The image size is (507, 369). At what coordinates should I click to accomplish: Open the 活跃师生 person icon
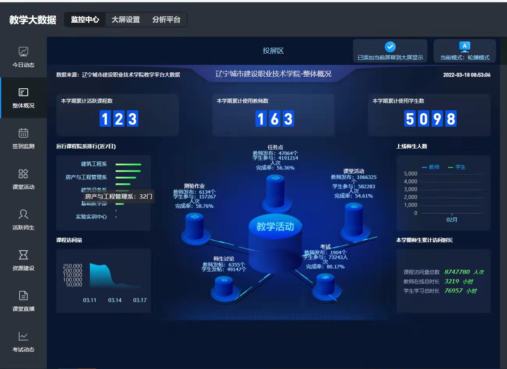pyautogui.click(x=23, y=215)
